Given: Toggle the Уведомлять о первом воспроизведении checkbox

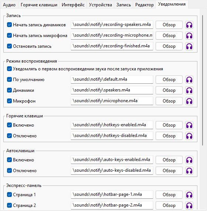Looking at the screenshot, I should click(x=9, y=69).
